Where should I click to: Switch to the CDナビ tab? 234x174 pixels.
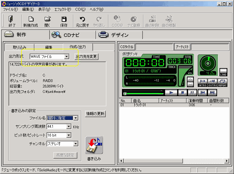[x=72, y=35]
